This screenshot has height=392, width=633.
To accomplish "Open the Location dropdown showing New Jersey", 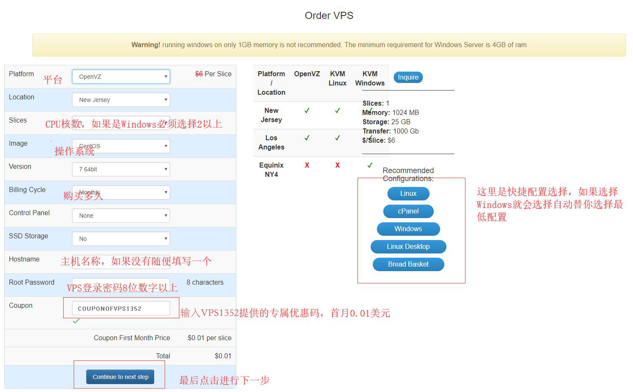I will click(121, 100).
